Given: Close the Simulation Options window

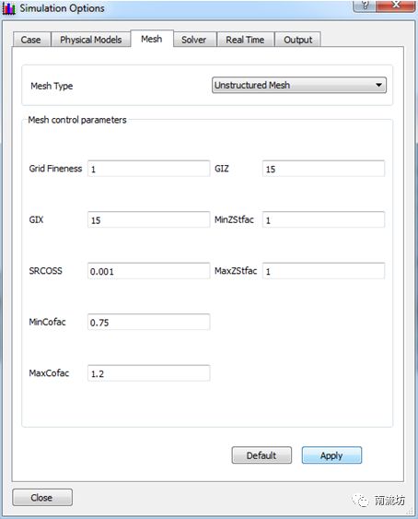Looking at the screenshot, I should [x=396, y=6].
